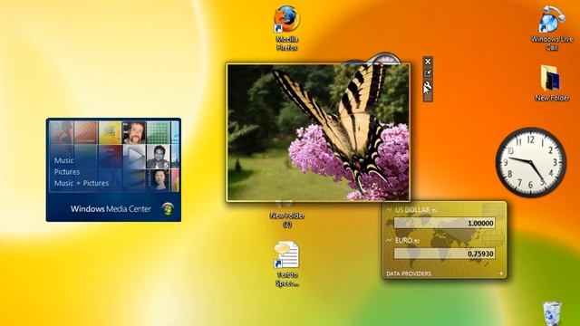
Task: Click the Windows logo orb in Media Center
Action: (x=168, y=209)
